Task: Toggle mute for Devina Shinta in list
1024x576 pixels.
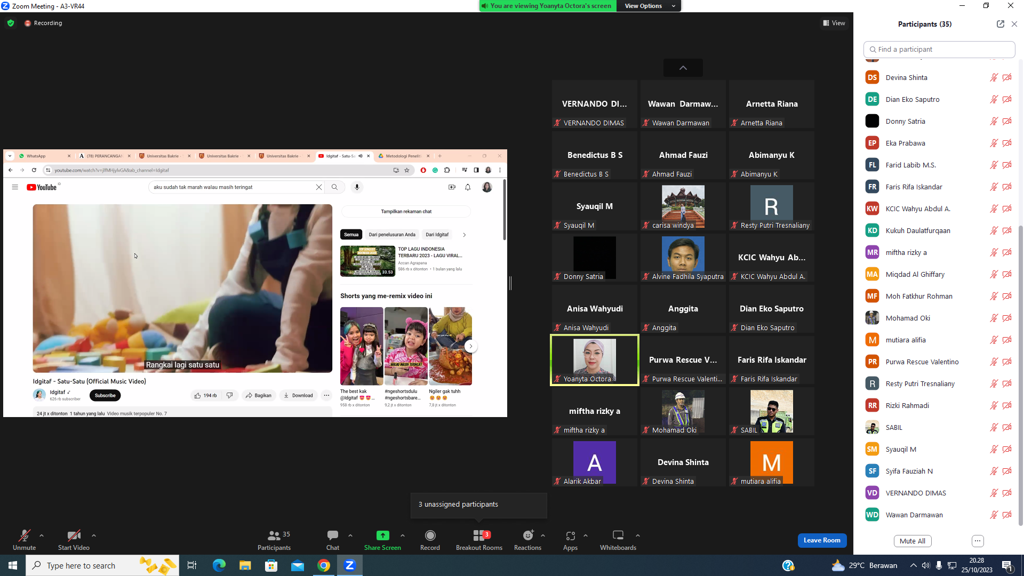Action: pos(994,77)
